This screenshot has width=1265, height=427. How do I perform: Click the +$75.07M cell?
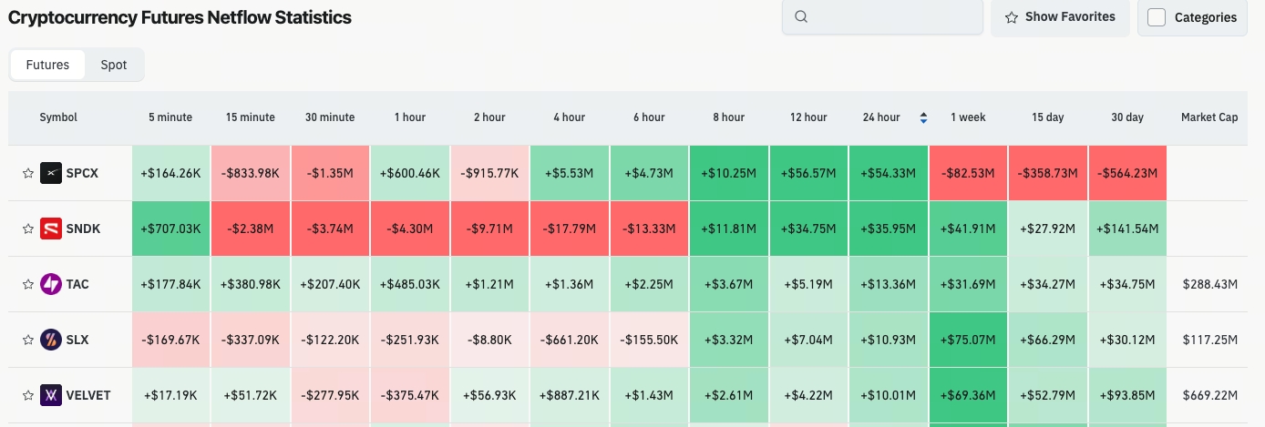pyautogui.click(x=968, y=340)
